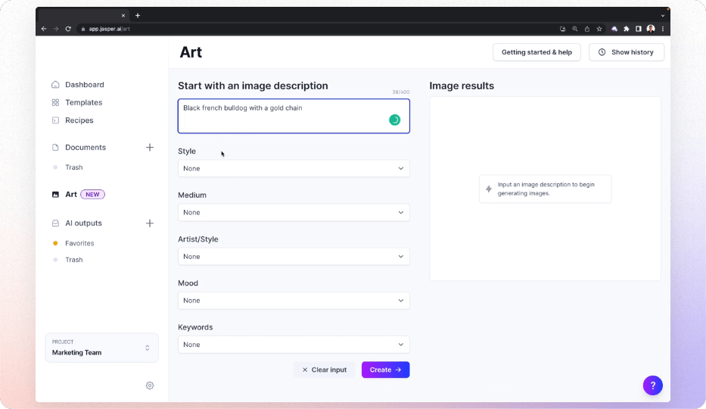
Task: Click the Image results heading
Action: coord(462,86)
